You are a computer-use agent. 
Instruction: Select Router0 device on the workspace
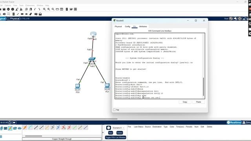pyautogui.click(x=93, y=34)
